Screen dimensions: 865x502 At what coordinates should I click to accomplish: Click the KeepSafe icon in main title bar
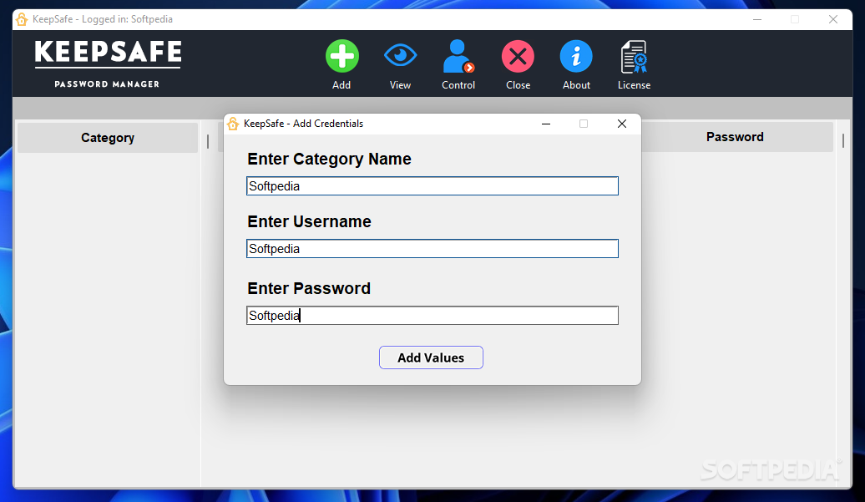(22, 19)
